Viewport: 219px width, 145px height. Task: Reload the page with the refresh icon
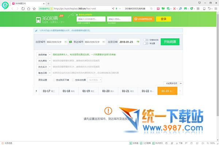(23, 9)
